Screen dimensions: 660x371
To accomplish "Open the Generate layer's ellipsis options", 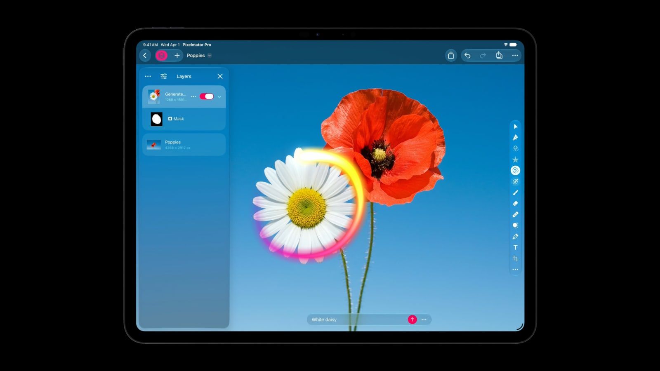I will point(193,96).
